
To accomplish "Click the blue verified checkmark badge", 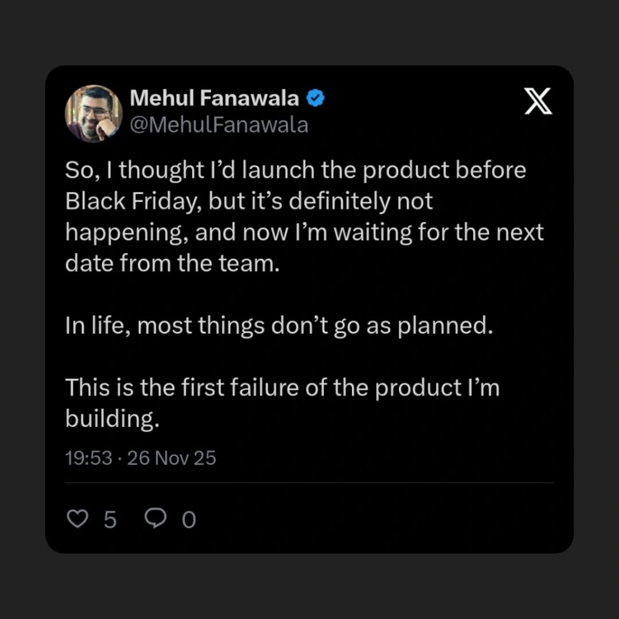I will coord(315,99).
